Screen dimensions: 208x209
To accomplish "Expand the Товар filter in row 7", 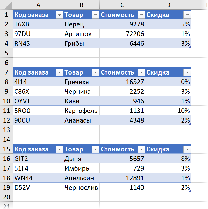I will (96, 72).
